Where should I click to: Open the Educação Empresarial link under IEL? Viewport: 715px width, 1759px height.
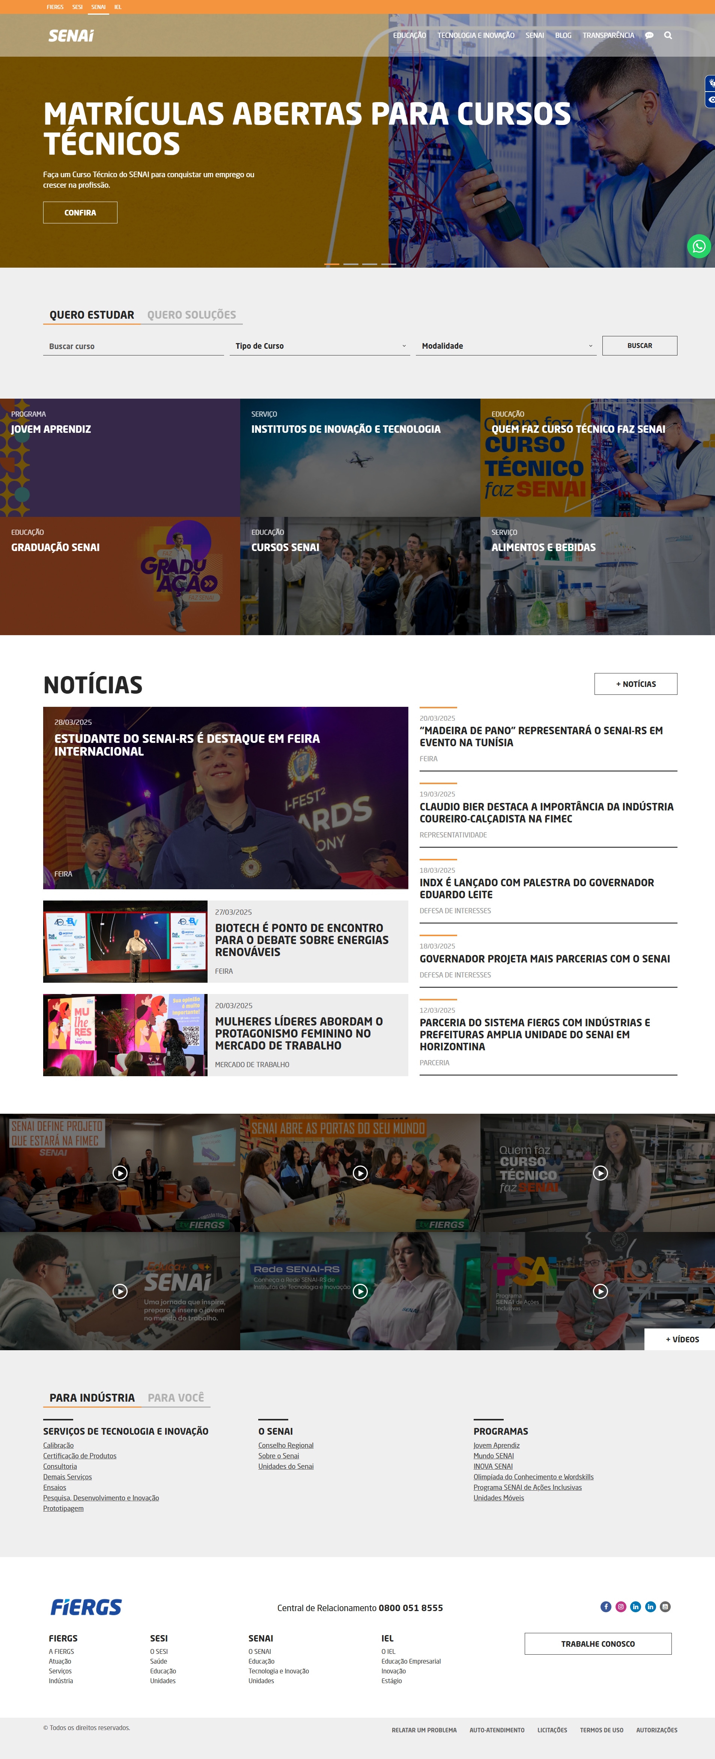(x=411, y=1661)
